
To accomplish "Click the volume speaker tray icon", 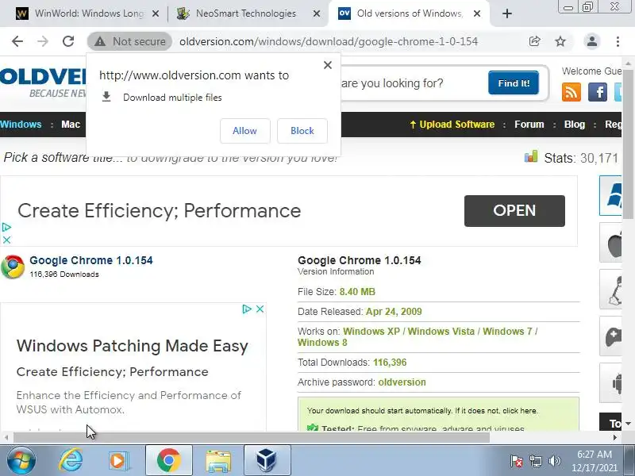I will (x=554, y=461).
